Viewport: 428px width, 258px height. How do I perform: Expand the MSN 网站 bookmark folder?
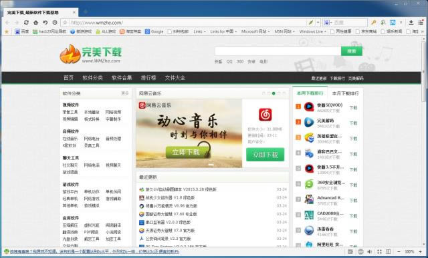coord(284,31)
